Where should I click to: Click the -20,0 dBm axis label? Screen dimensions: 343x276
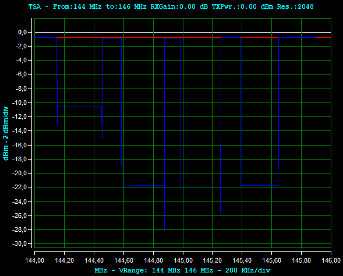[x=19, y=173]
